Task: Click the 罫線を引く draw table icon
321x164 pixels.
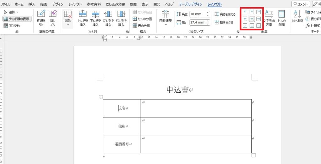Action: (41, 18)
